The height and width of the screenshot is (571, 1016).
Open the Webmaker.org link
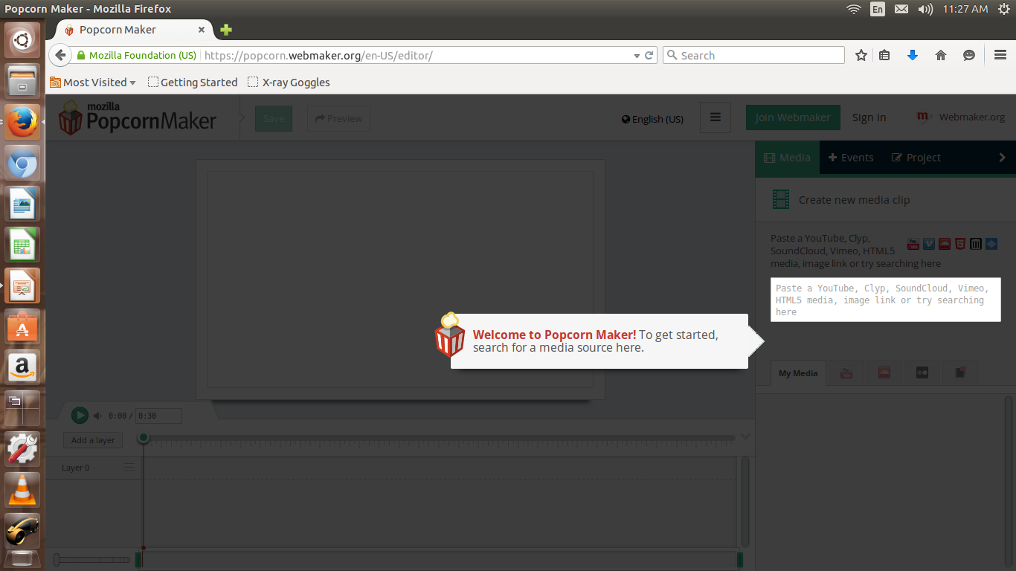[x=961, y=117]
